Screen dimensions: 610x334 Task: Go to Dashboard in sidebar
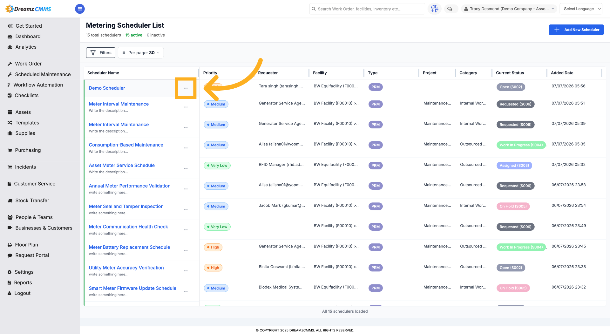point(28,37)
